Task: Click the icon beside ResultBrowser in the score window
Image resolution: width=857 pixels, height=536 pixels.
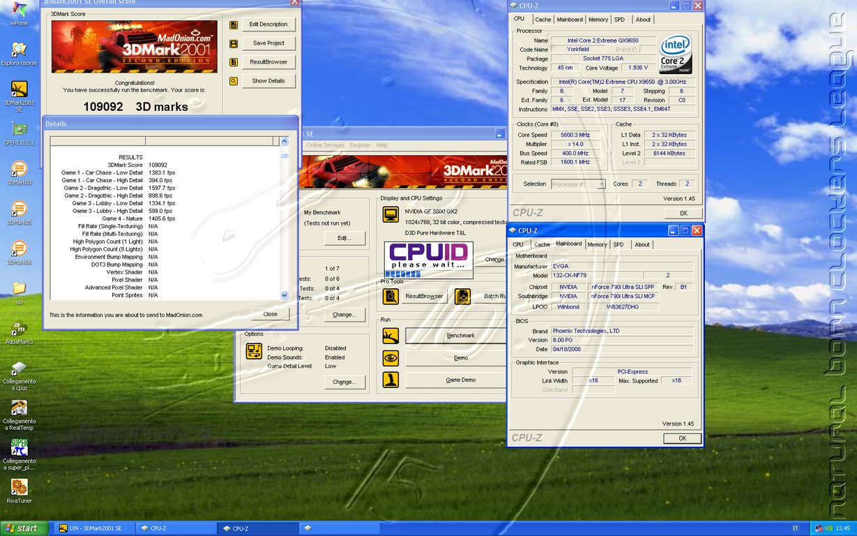Action: [234, 62]
